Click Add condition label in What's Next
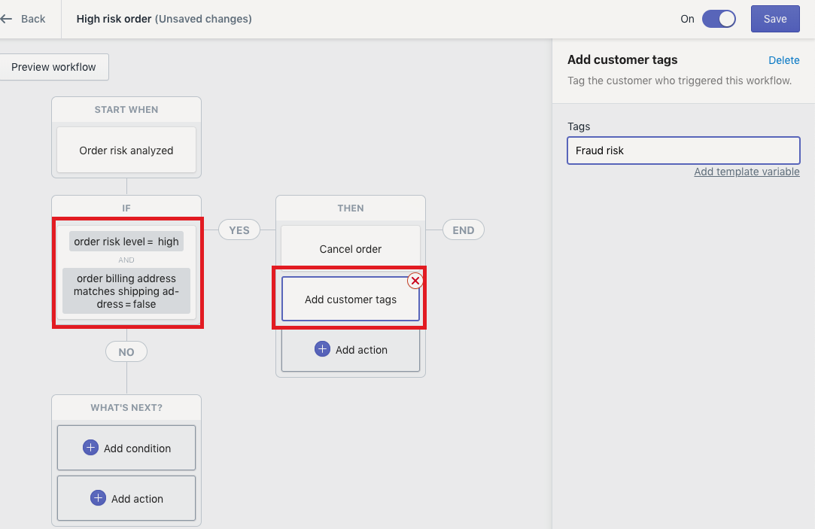This screenshot has height=529, width=815. pyautogui.click(x=137, y=448)
